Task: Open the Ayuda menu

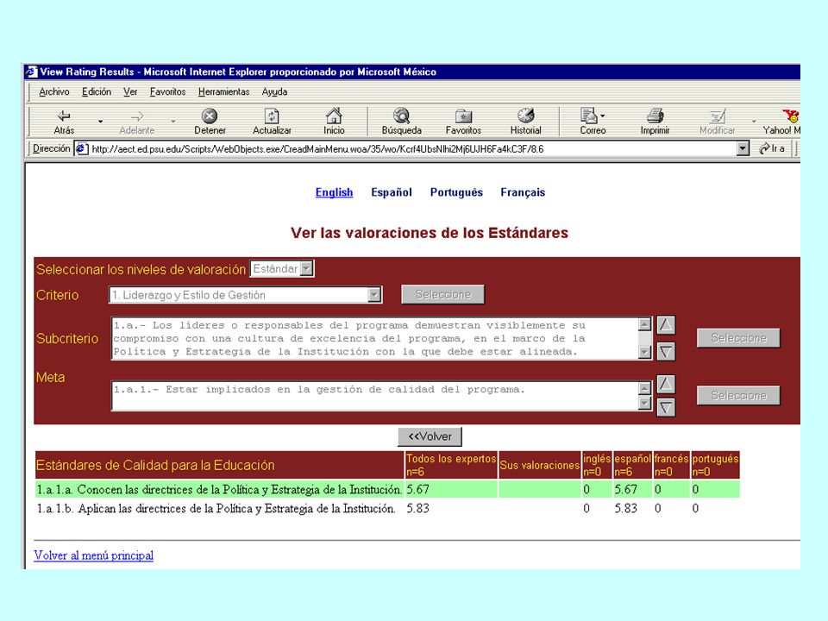Action: coord(274,92)
